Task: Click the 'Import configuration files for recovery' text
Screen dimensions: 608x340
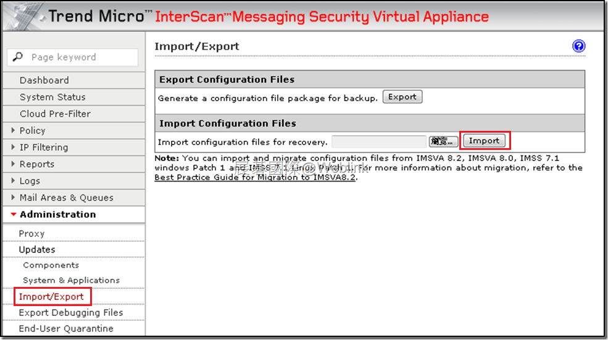Action: click(x=243, y=143)
